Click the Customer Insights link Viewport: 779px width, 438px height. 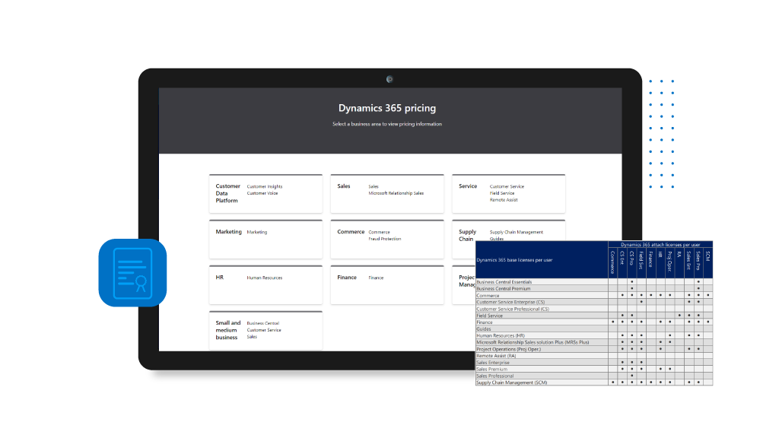coord(265,187)
